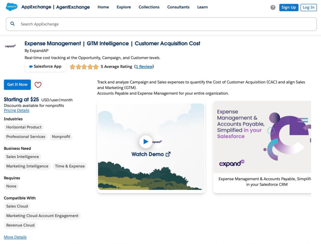Select the Sales Cloud compatibility tag

pos(17,206)
